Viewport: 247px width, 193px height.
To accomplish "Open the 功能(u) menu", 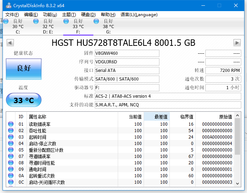I will click(x=50, y=15).
